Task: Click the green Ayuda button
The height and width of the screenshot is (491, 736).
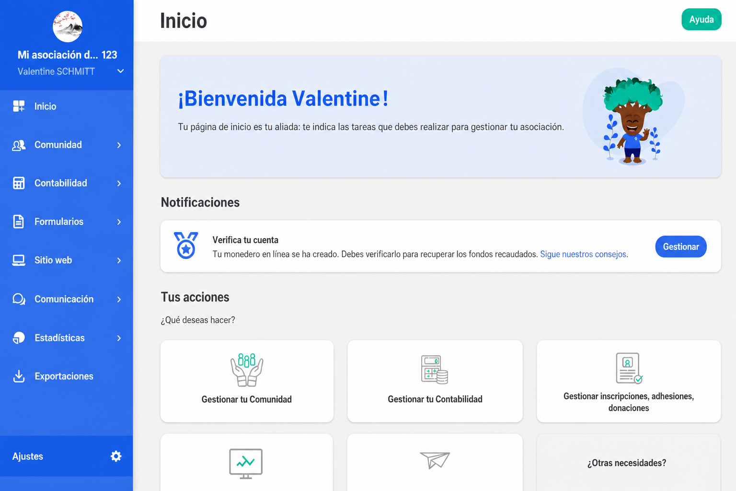Action: point(701,19)
